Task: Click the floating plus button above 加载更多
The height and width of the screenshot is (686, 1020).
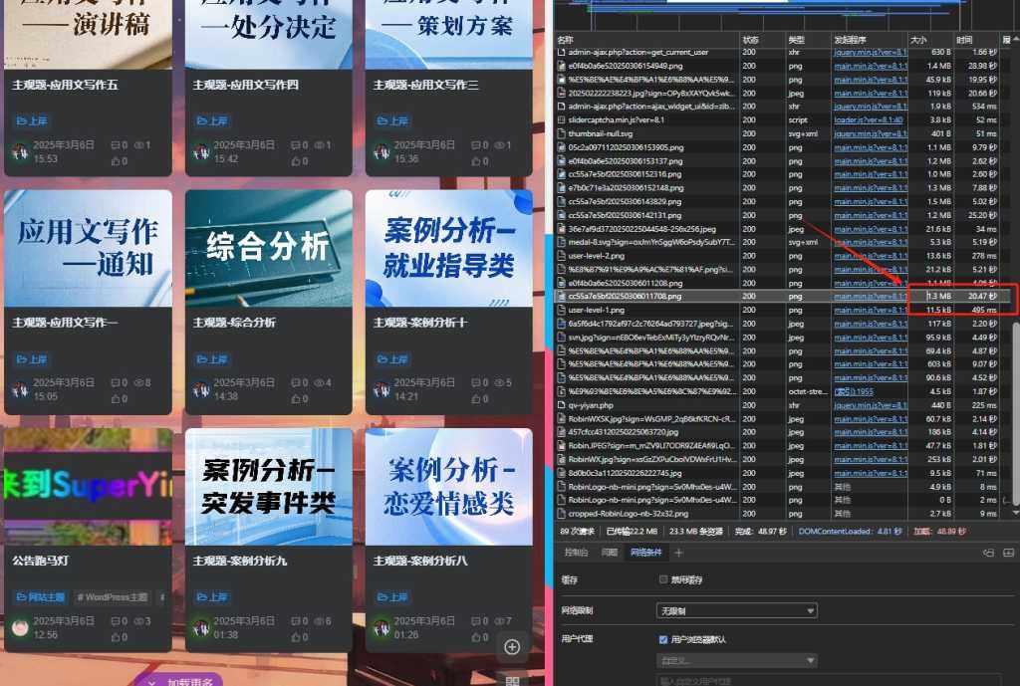Action: [512, 647]
